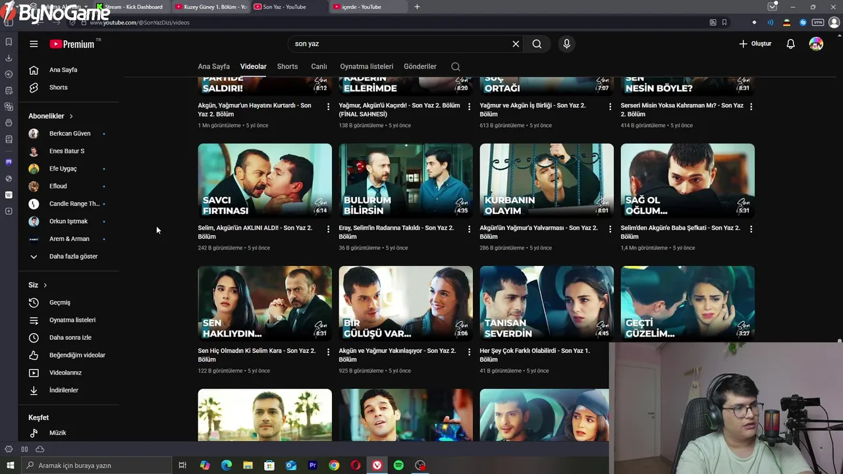The height and width of the screenshot is (474, 843).
Task: Open options for 'Sen Hiç Olmadın Ki Selim Kara'
Action: click(x=328, y=352)
